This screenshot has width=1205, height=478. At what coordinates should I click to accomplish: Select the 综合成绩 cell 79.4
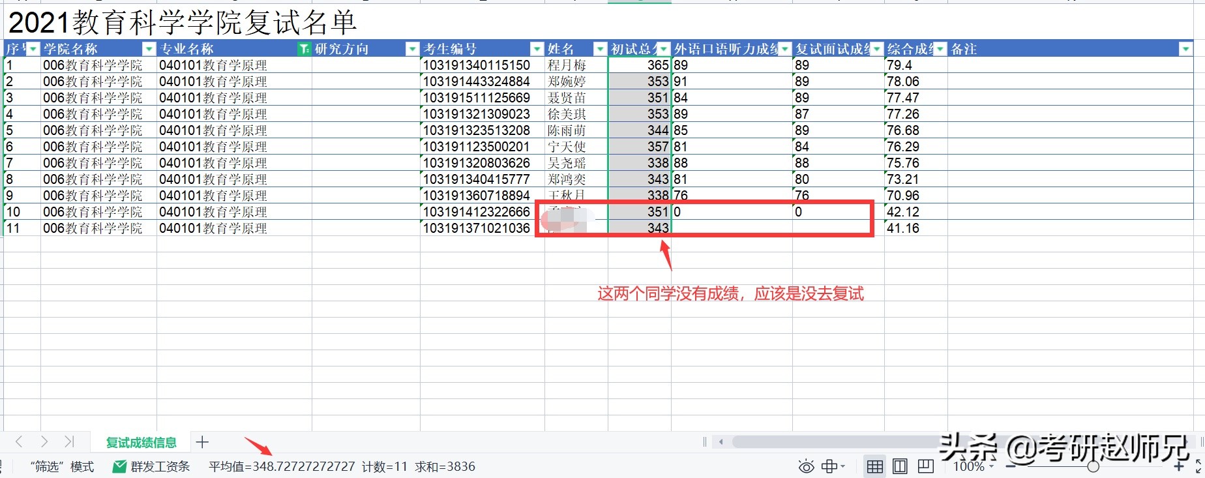point(916,65)
